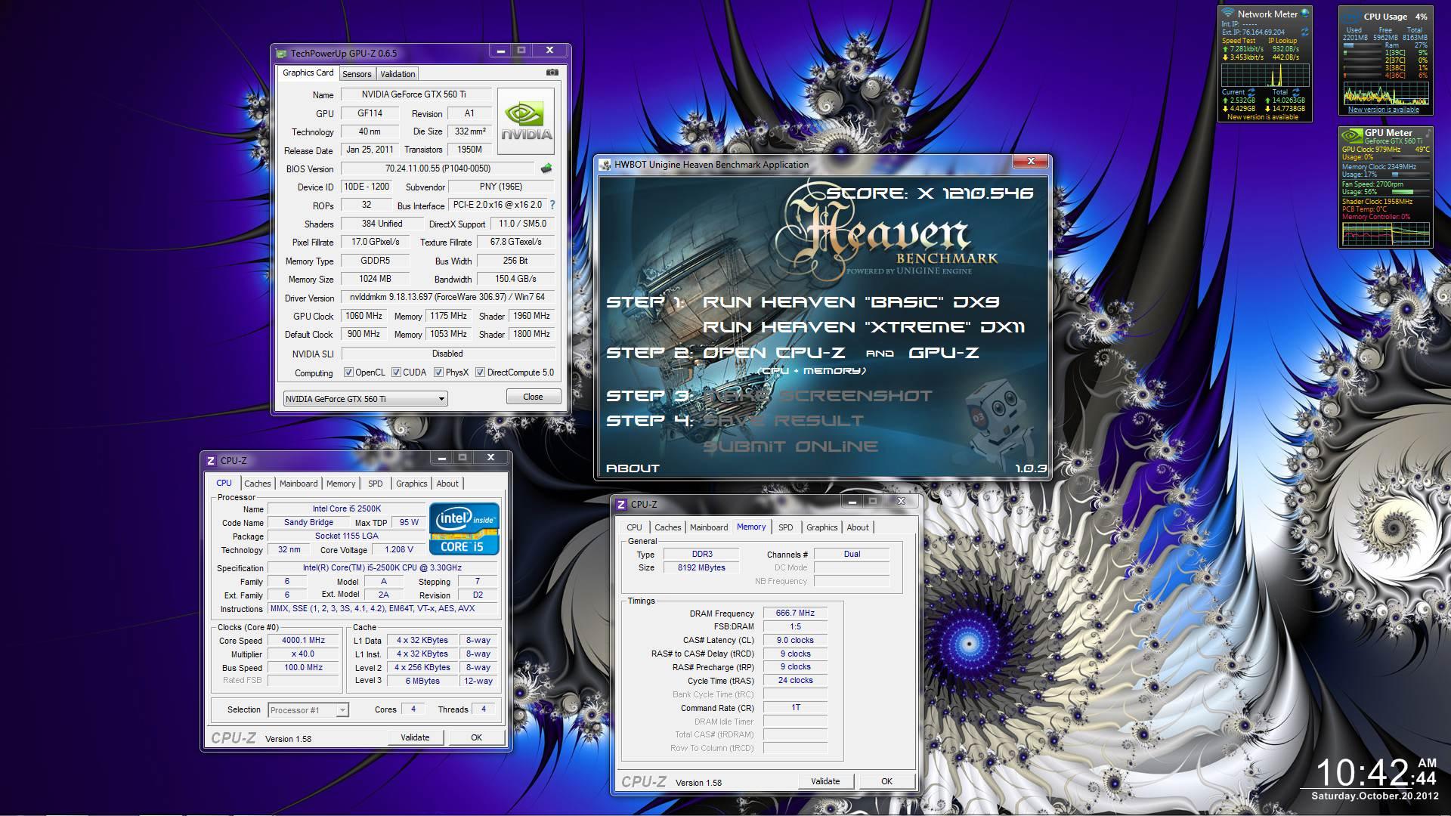Click the Bus Interface question mark help icon
The image size is (1451, 816).
click(552, 205)
